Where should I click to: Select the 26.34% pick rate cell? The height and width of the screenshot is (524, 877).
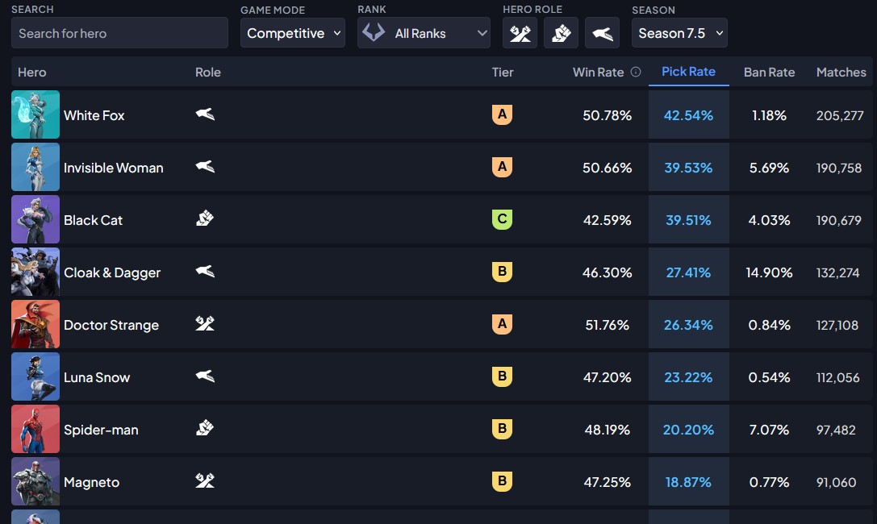point(688,325)
